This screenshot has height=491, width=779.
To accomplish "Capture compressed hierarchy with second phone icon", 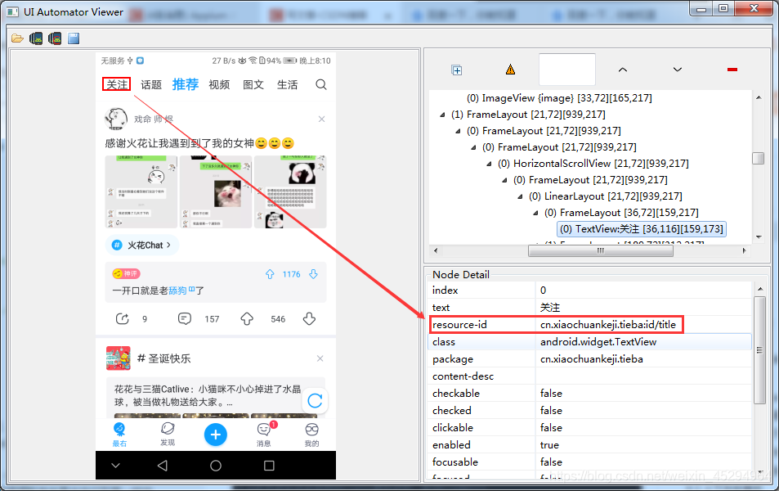I will point(55,38).
